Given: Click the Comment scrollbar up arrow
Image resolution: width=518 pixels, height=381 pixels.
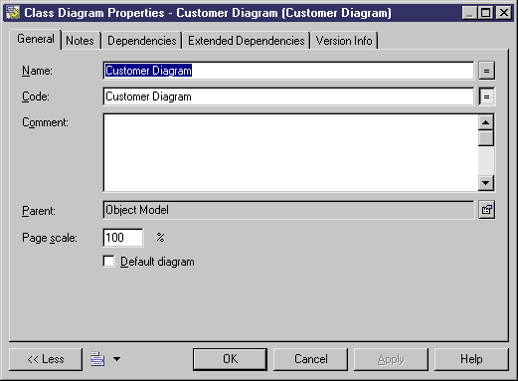Looking at the screenshot, I should click(486, 122).
